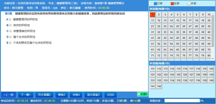Click the 答题进度 progress bar
The height and width of the screenshot is (104, 216).
182,101
